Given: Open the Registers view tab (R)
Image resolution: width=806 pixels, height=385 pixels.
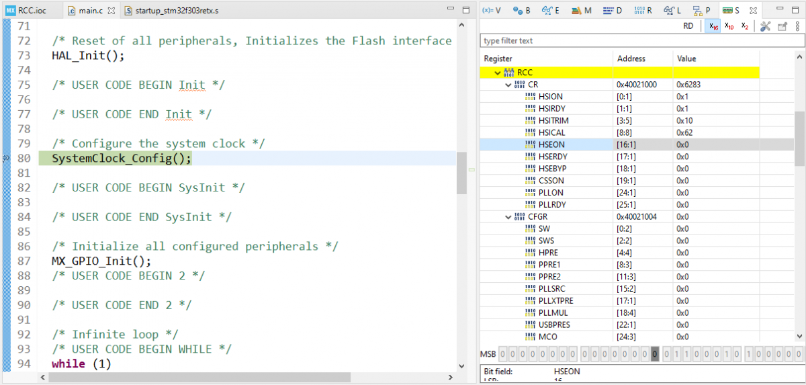Looking at the screenshot, I should coord(643,11).
